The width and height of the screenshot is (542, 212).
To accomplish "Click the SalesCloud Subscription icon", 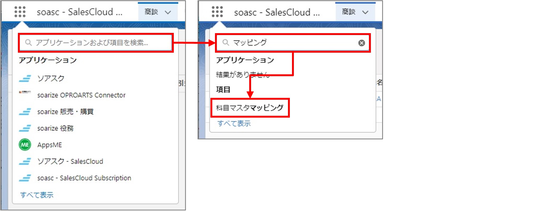I will 25,178.
